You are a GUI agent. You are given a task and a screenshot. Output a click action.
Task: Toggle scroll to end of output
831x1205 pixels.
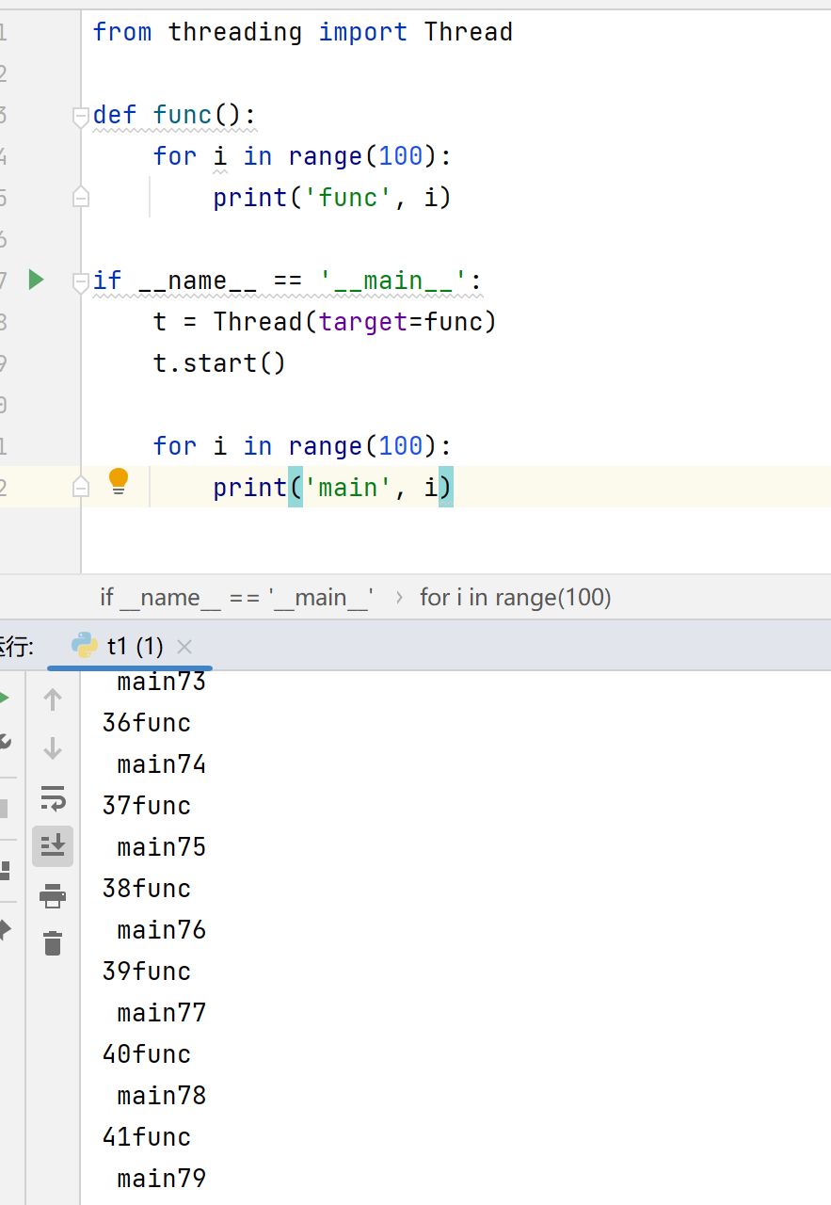click(x=53, y=845)
